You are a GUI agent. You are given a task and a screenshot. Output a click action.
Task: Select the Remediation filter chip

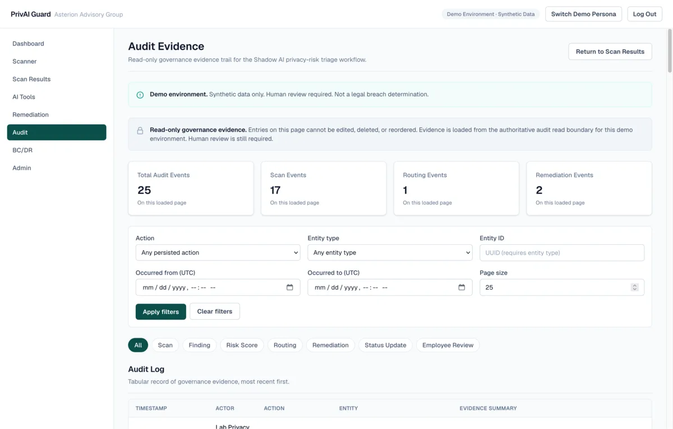330,345
